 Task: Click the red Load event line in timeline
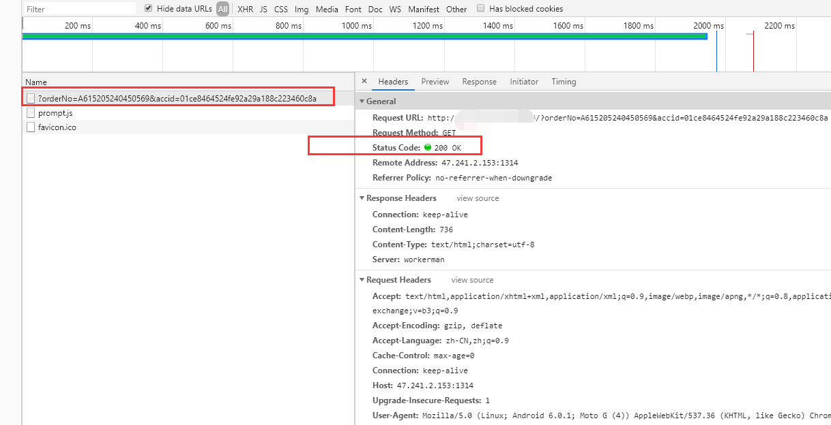point(753,50)
